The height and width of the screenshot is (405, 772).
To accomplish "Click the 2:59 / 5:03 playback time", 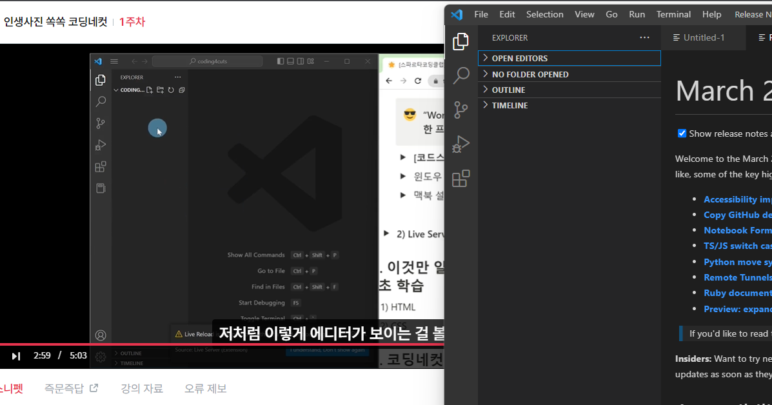I will (x=60, y=355).
